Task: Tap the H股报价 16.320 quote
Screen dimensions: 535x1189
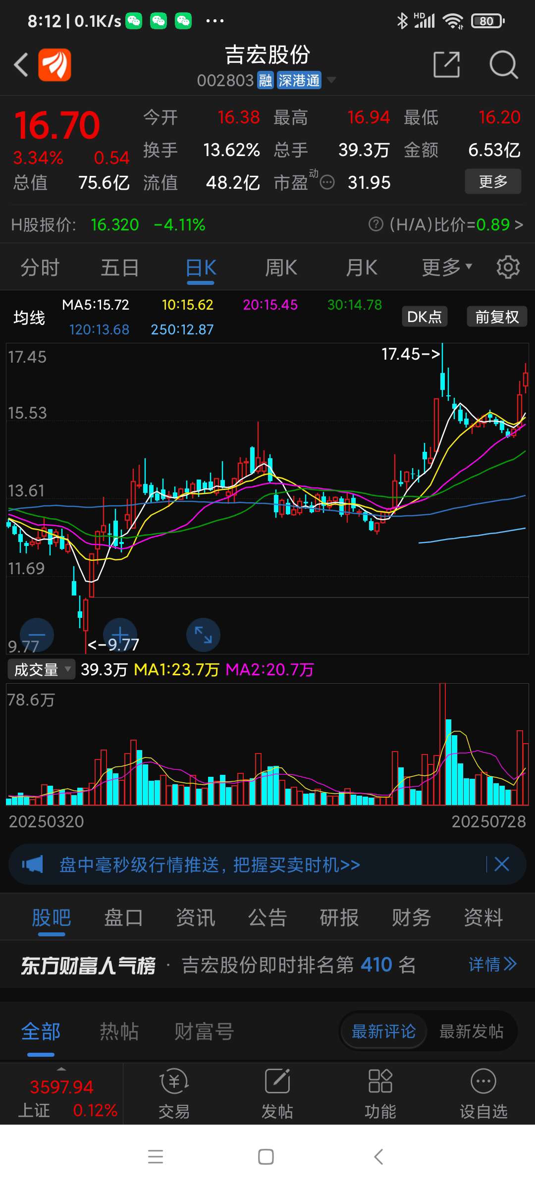Action: tap(115, 224)
